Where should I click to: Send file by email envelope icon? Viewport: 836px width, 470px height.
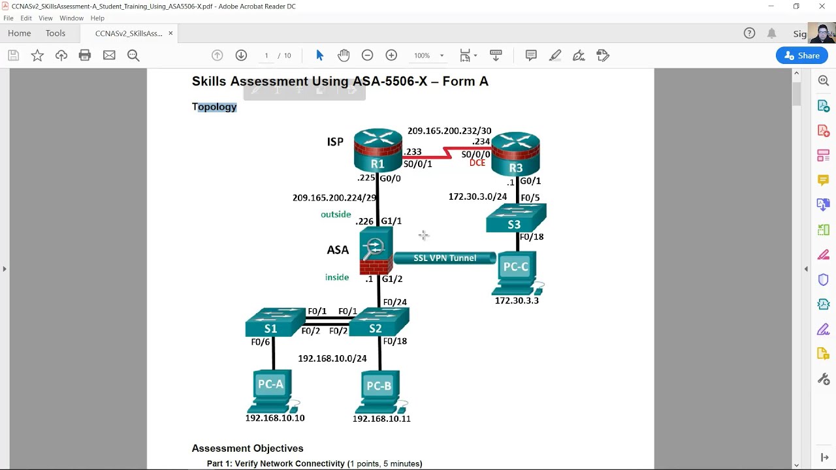[109, 55]
